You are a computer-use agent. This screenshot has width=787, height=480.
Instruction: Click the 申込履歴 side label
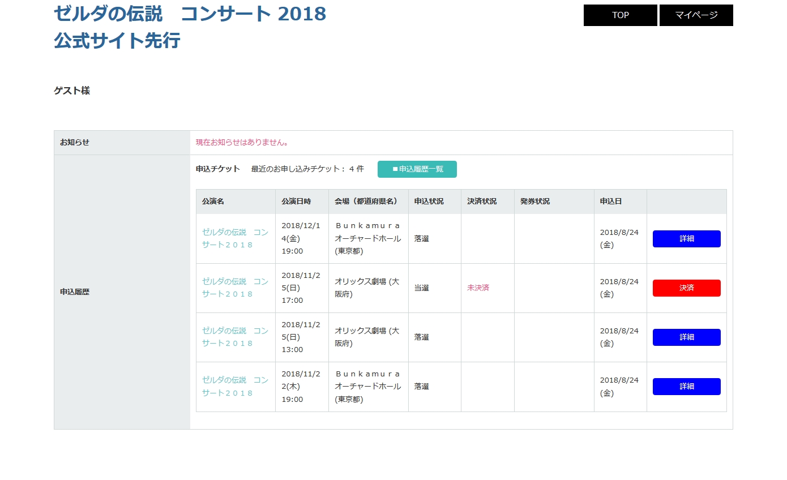click(x=75, y=292)
